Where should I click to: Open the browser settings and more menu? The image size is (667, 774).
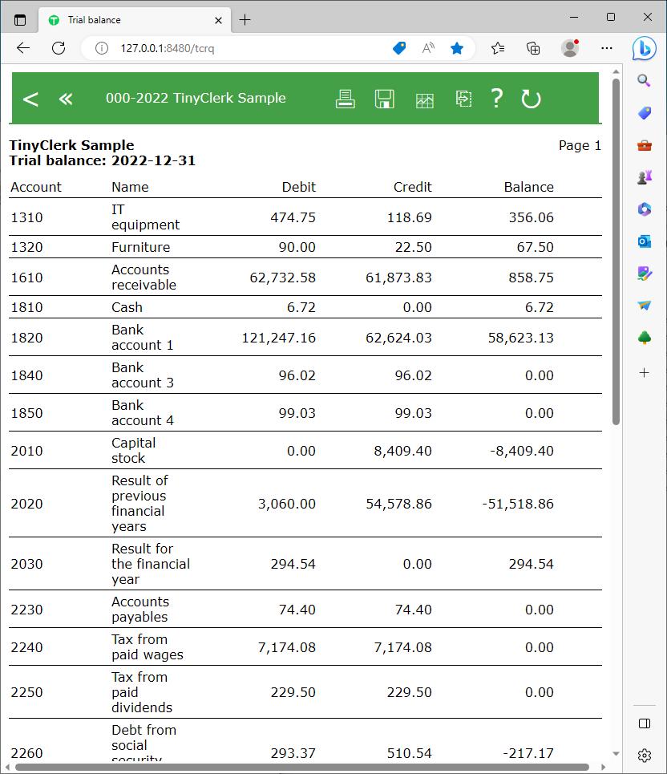tap(607, 48)
